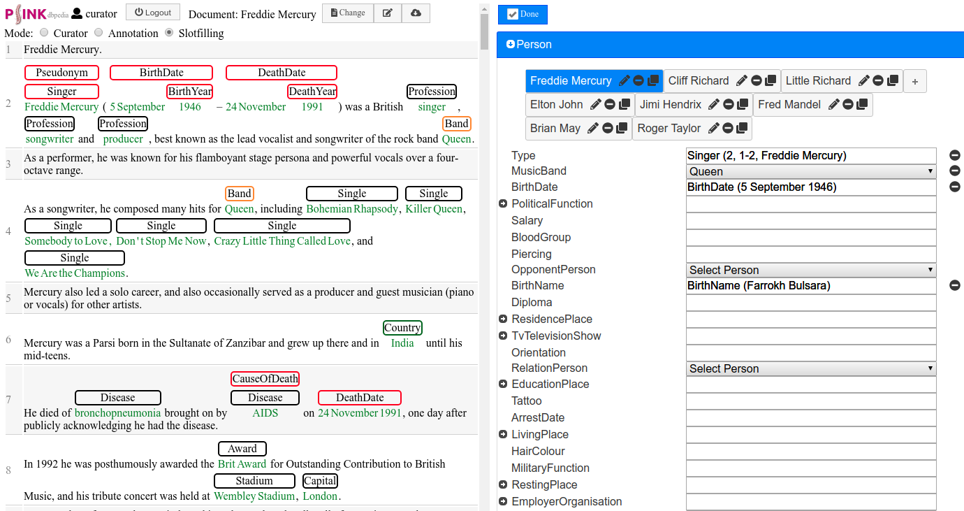Click the Wembley Stadium annotated text
This screenshot has width=964, height=511.
coord(254,496)
